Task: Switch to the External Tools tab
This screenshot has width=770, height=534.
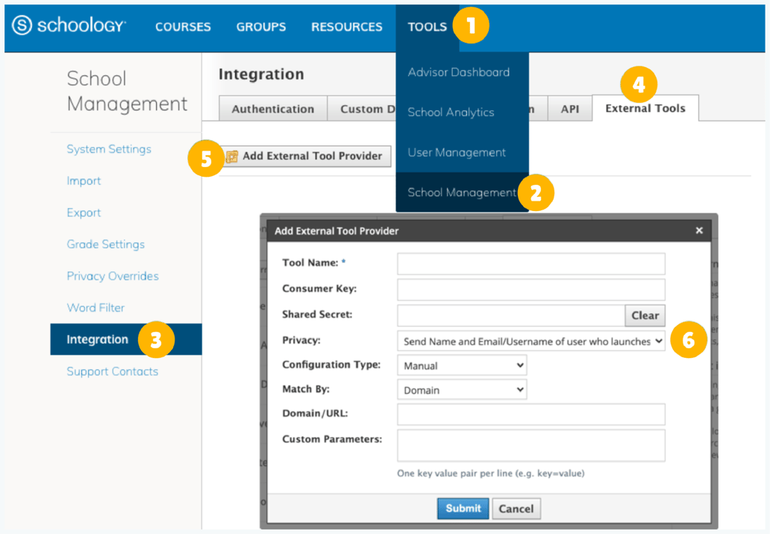Action: pos(645,108)
